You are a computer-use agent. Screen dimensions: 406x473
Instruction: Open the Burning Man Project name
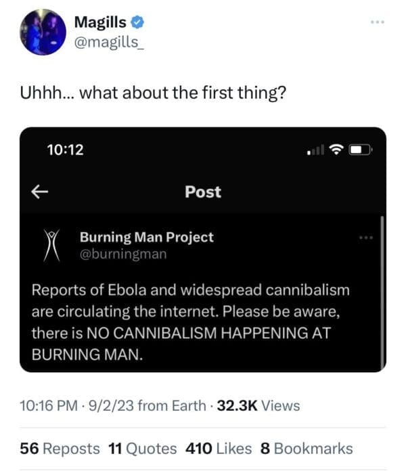pos(146,237)
